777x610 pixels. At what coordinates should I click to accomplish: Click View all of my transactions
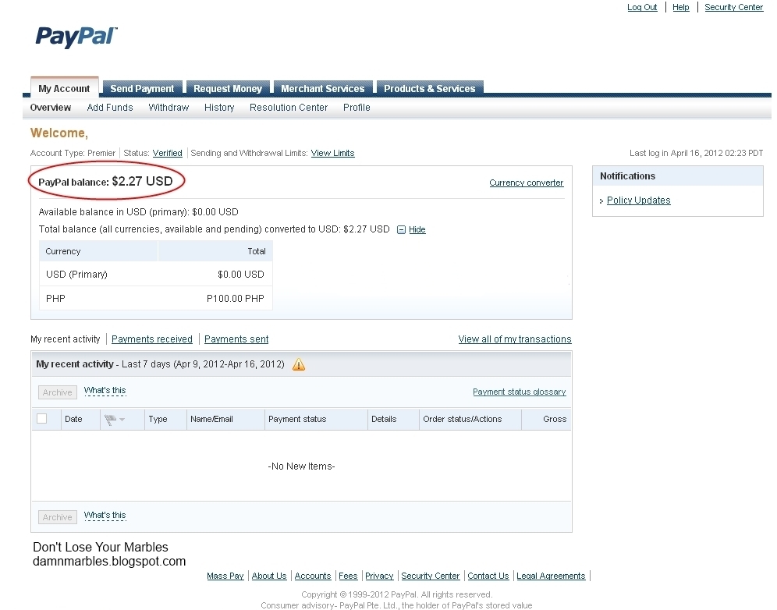[x=515, y=339]
